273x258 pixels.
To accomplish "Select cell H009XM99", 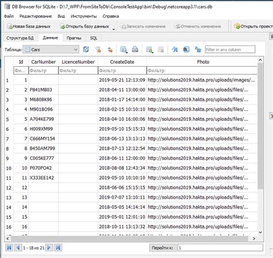I will [43, 129].
